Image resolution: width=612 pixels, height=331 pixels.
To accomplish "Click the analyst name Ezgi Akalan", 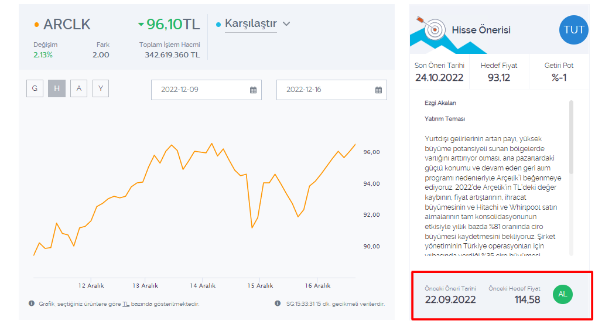I will click(x=440, y=103).
